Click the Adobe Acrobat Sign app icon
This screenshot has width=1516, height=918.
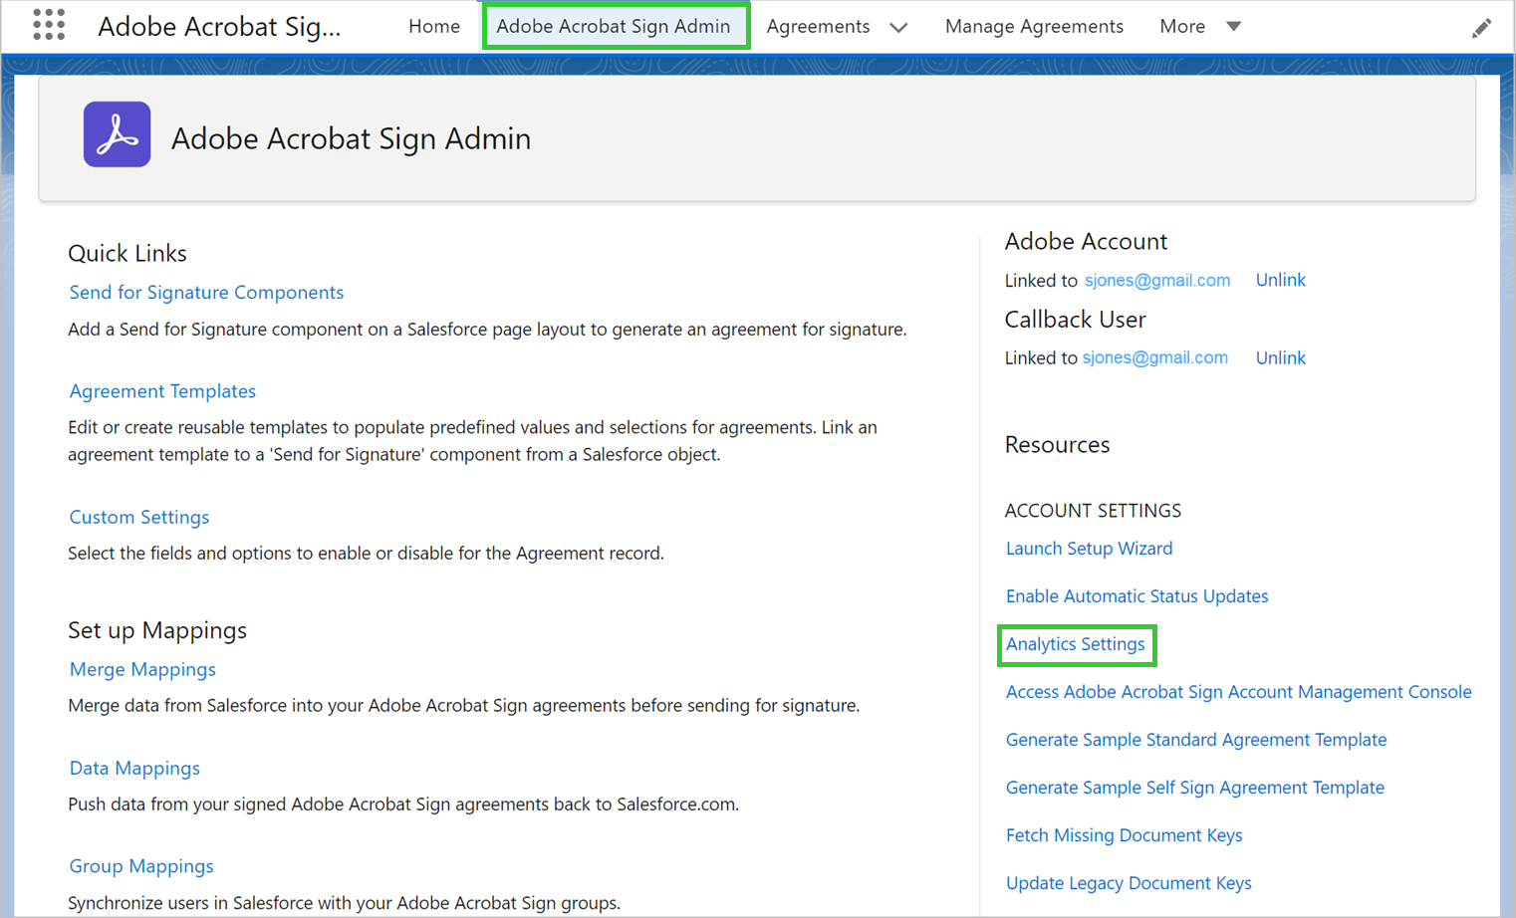(117, 132)
